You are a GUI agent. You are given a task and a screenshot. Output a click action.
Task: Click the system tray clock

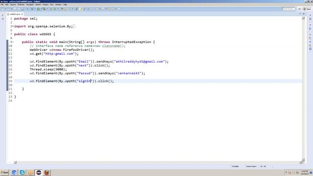pyautogui.click(x=304, y=173)
